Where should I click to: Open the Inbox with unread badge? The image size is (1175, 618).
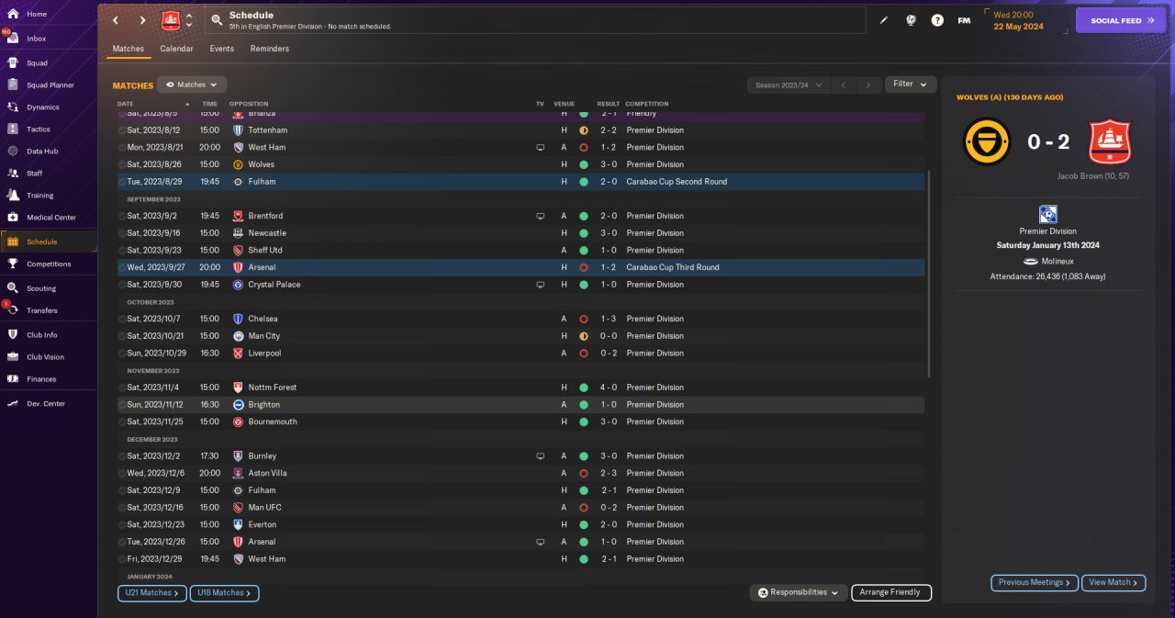tap(37, 39)
